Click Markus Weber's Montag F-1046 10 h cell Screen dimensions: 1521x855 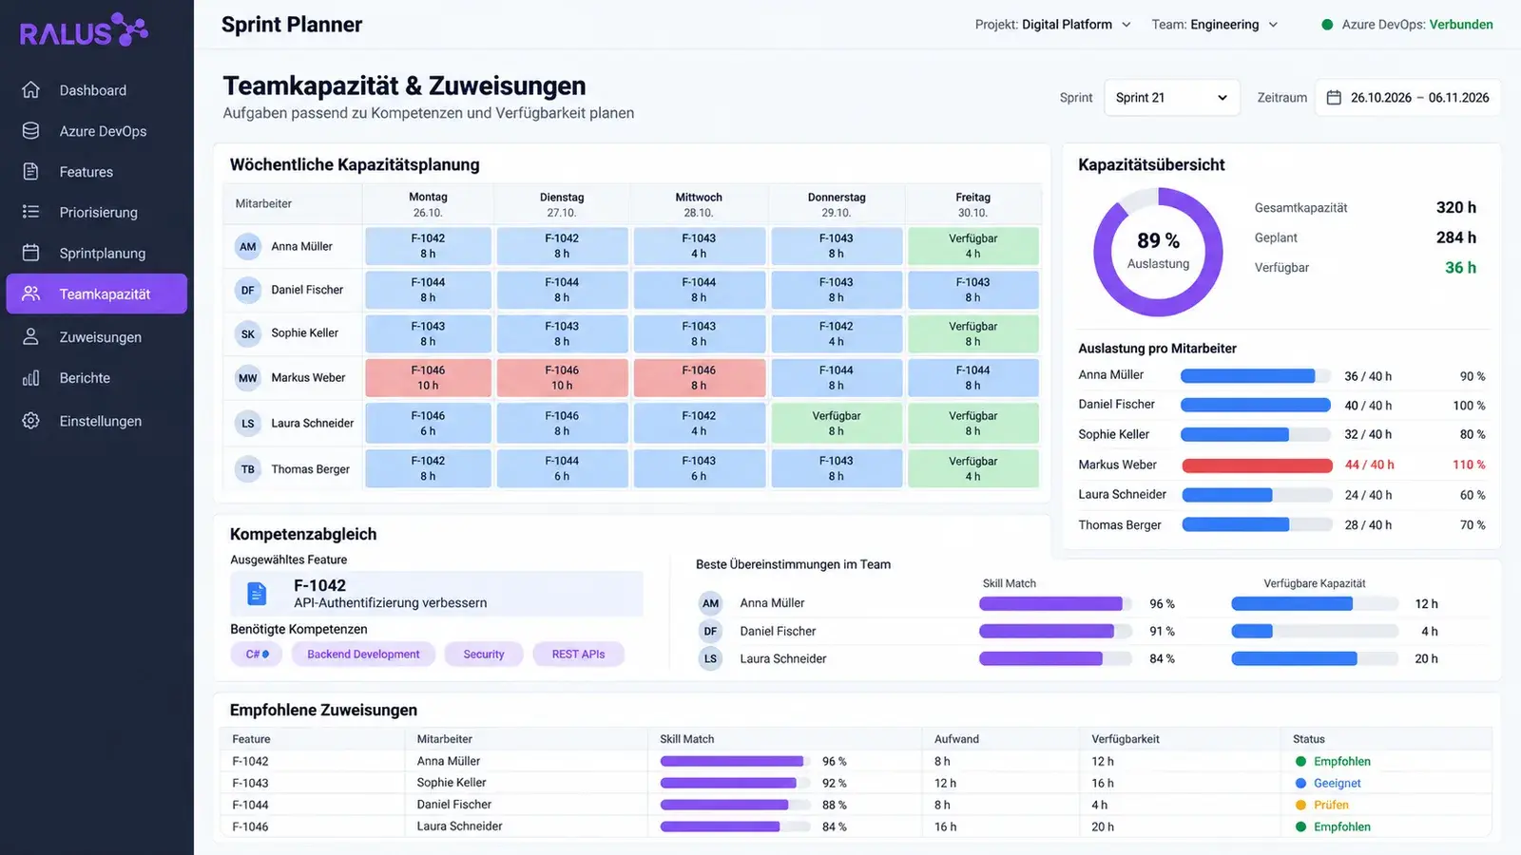429,378
